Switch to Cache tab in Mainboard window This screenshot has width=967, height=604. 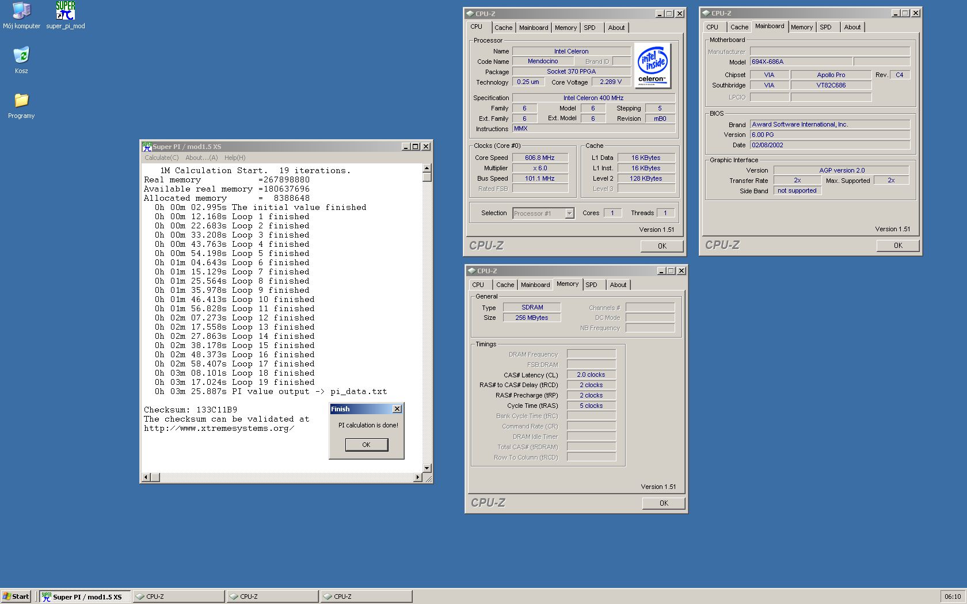coord(740,27)
